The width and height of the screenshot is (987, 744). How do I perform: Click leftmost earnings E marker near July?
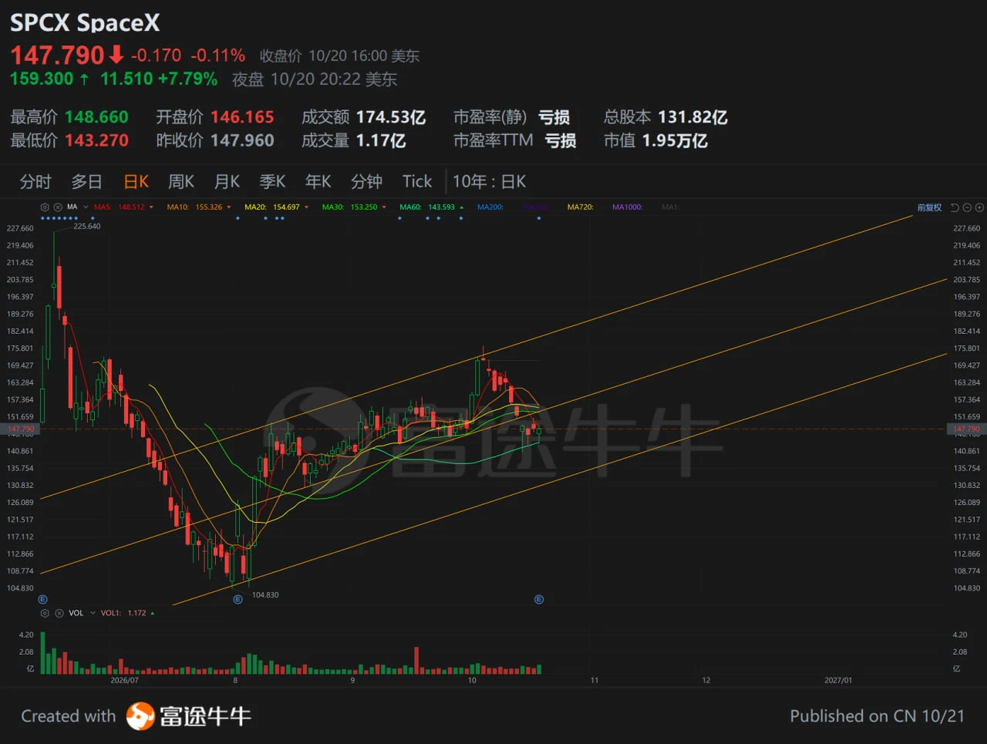click(x=42, y=599)
